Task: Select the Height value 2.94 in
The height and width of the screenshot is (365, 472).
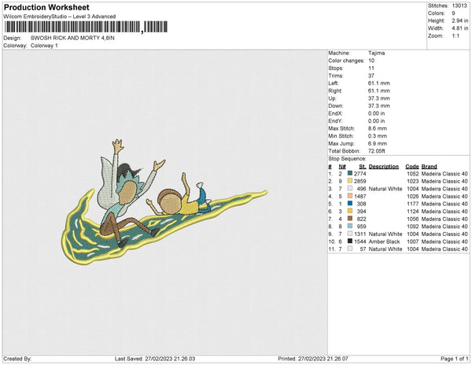Action: [460, 20]
